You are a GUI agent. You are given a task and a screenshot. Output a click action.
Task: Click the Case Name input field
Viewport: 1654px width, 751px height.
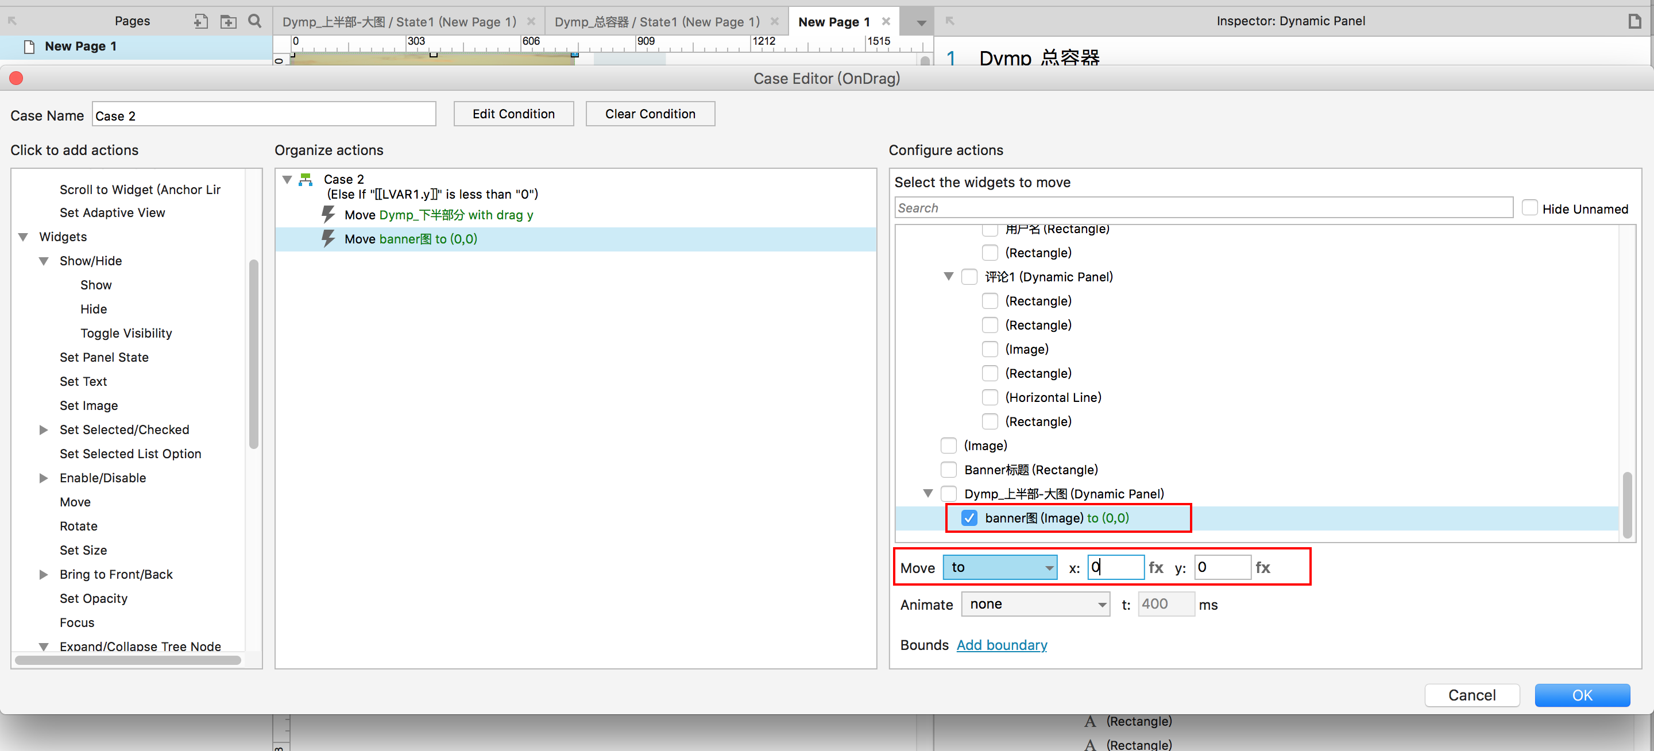(x=263, y=115)
